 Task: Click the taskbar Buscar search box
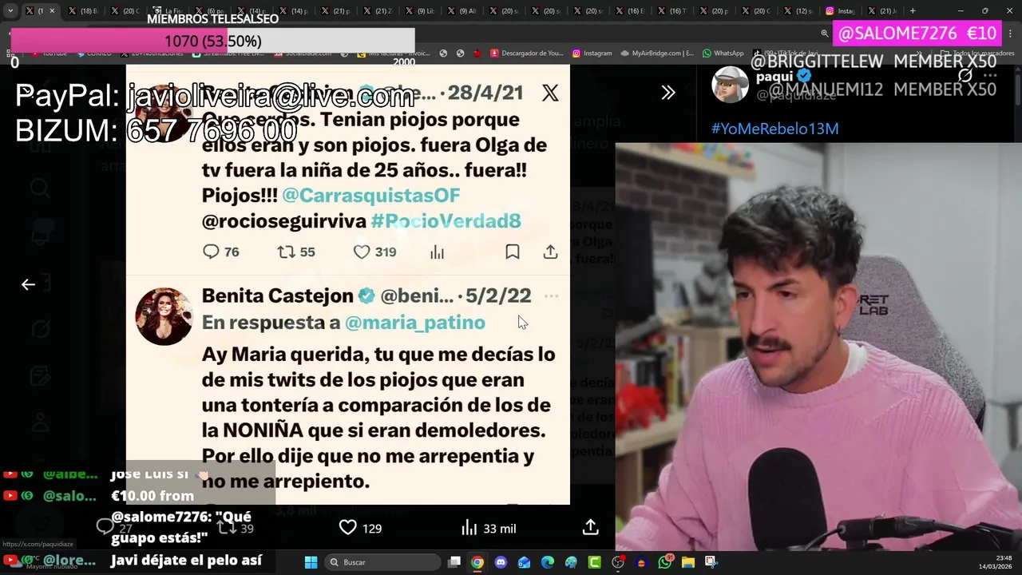(x=382, y=562)
